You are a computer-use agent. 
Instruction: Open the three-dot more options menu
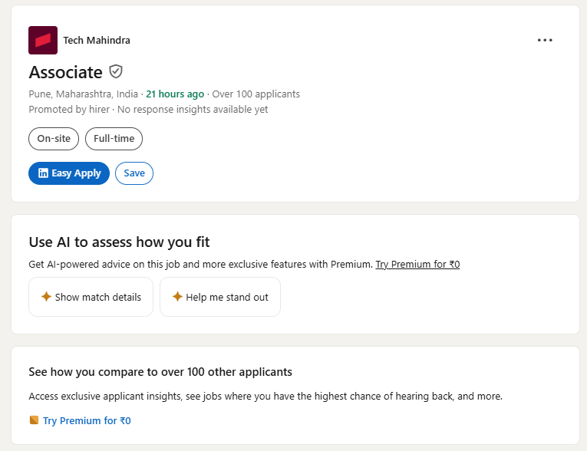tap(545, 41)
